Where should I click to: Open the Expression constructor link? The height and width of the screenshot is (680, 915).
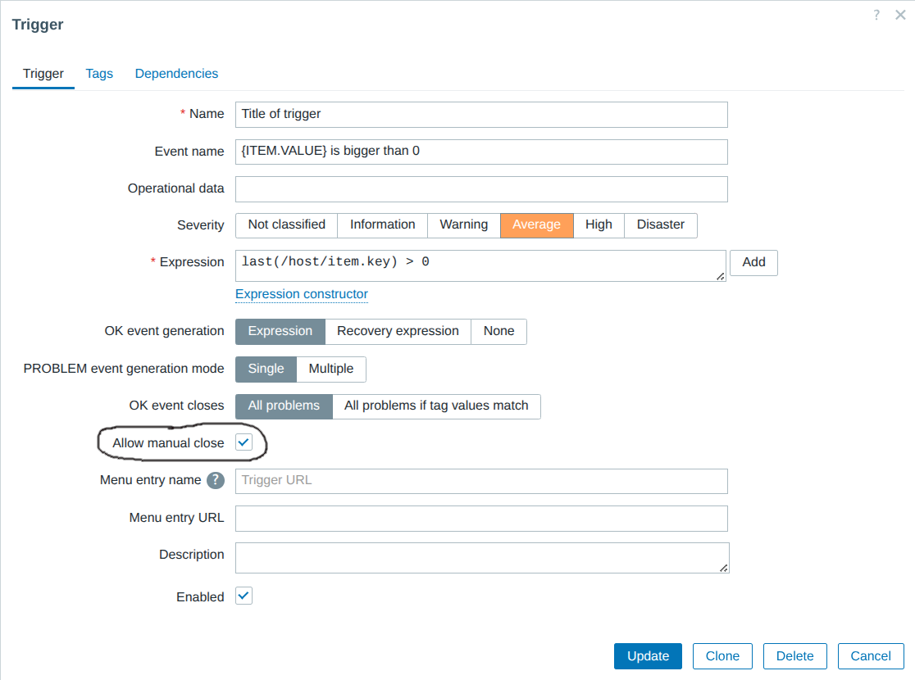pos(301,294)
